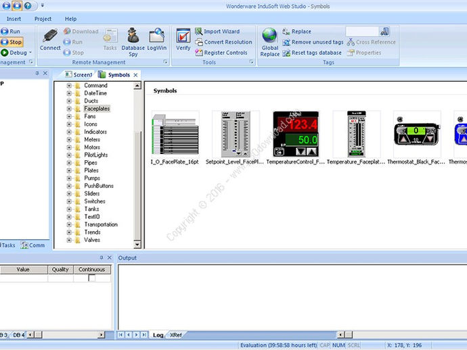467x350 pixels.
Task: Select the Fans folder
Action: 89,116
